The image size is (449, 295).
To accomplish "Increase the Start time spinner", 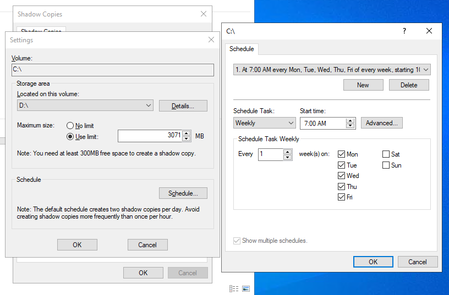I will point(350,121).
